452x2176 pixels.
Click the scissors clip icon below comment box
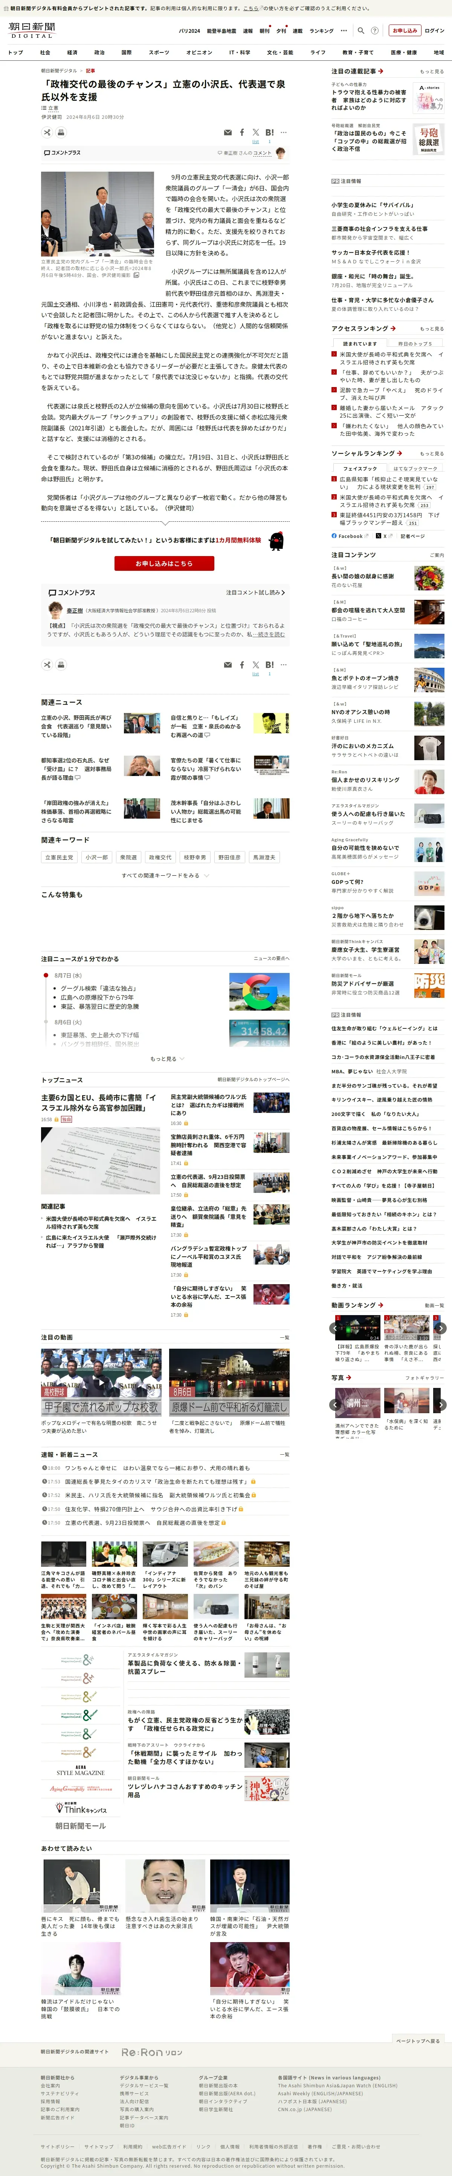coord(47,665)
